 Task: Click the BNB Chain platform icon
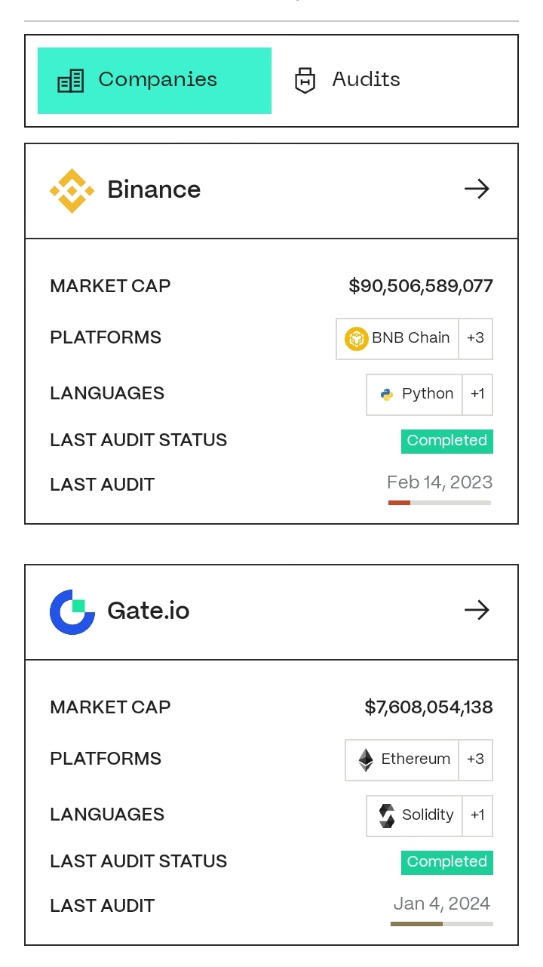[356, 338]
